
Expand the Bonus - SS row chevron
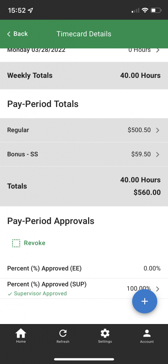[158, 154]
